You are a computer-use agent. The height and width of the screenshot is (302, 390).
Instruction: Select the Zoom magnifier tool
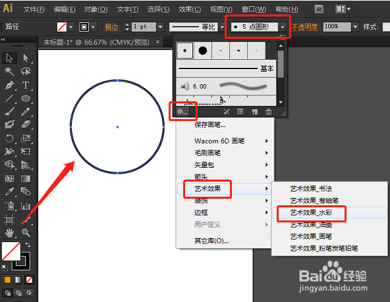point(26,233)
